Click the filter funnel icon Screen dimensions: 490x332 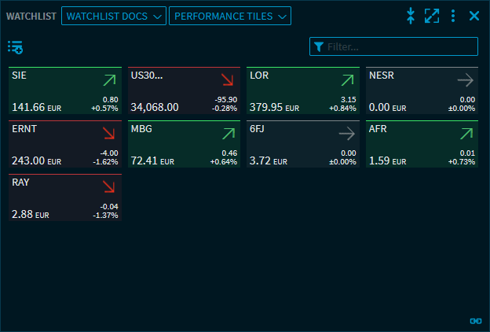pyautogui.click(x=318, y=47)
